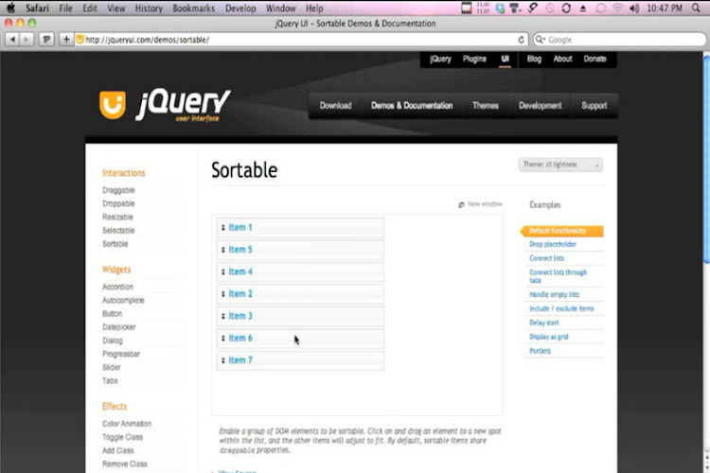710x473 pixels.
Task: Click Safari forward navigation arrow
Action: click(27, 40)
